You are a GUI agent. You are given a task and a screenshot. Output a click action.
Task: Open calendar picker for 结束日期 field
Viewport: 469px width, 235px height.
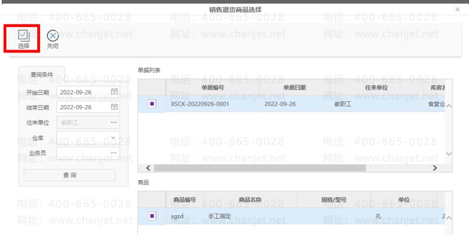coord(115,107)
